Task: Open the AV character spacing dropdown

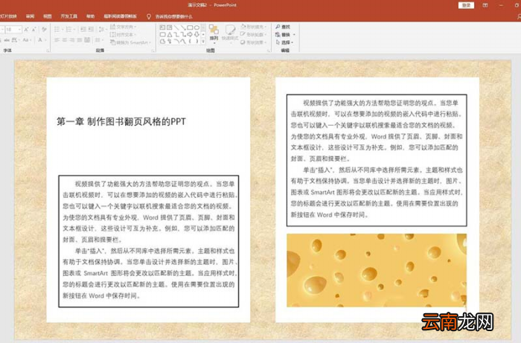Action: coord(16,40)
